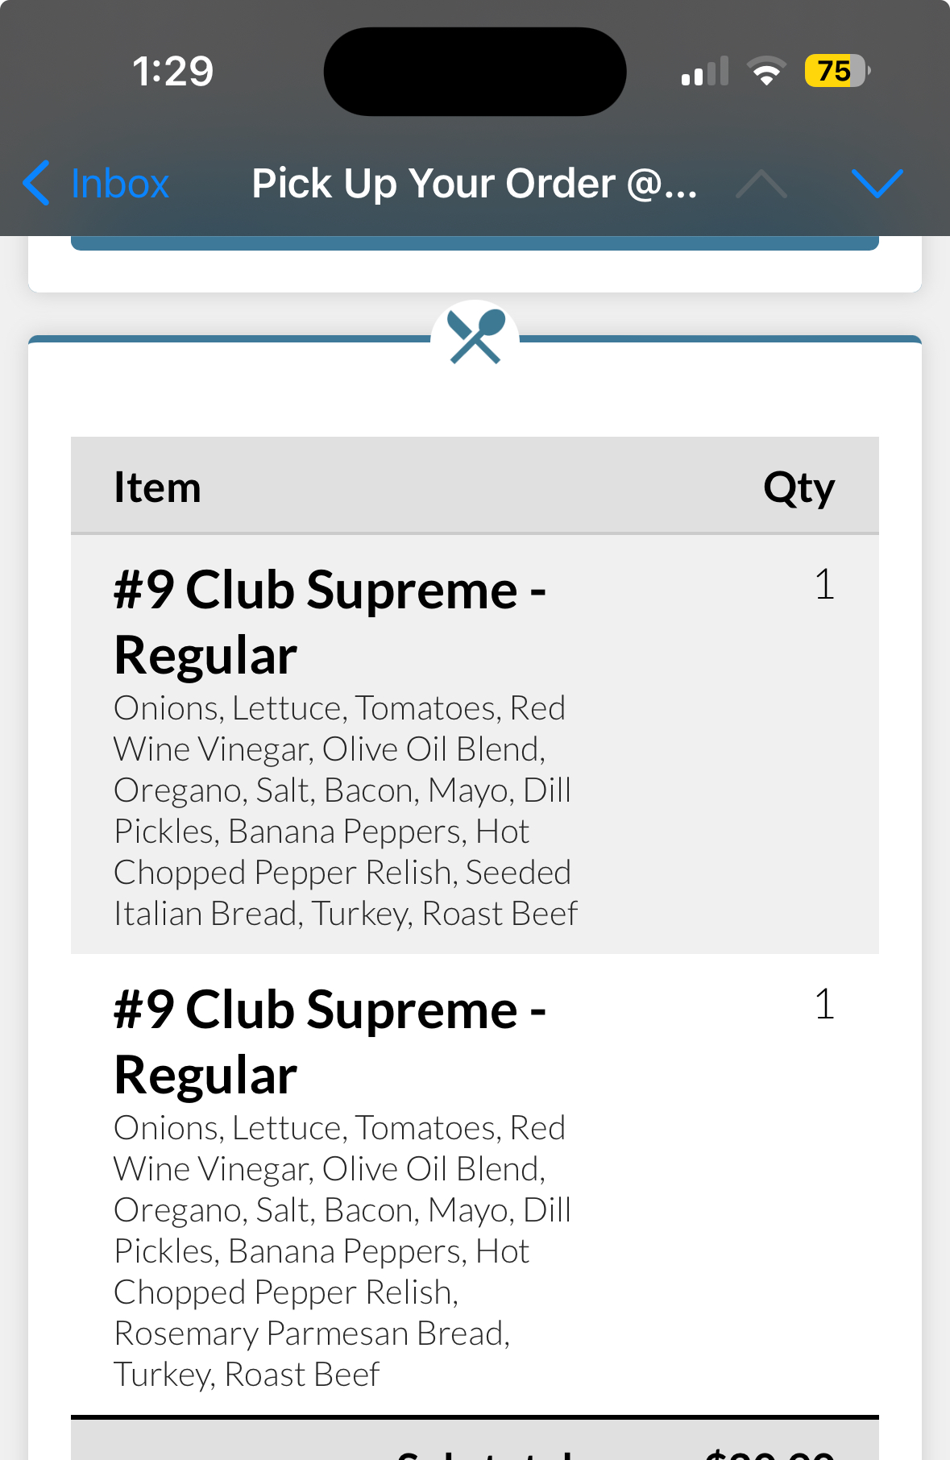This screenshot has height=1460, width=950.
Task: Tap the Wi-Fi status icon
Action: [766, 71]
